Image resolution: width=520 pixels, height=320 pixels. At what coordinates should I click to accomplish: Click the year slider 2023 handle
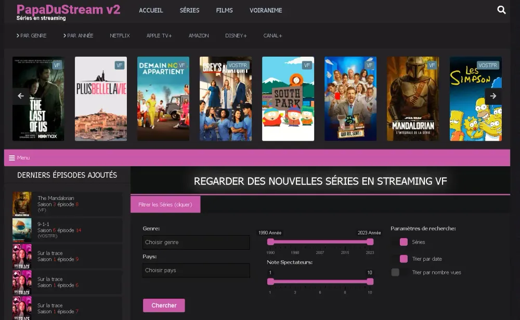[370, 242]
